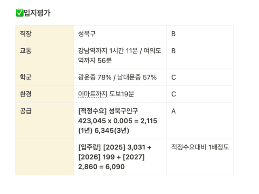This screenshot has height=194, width=259.
Task: Click the C grade in 학군 row
Action: [174, 78]
